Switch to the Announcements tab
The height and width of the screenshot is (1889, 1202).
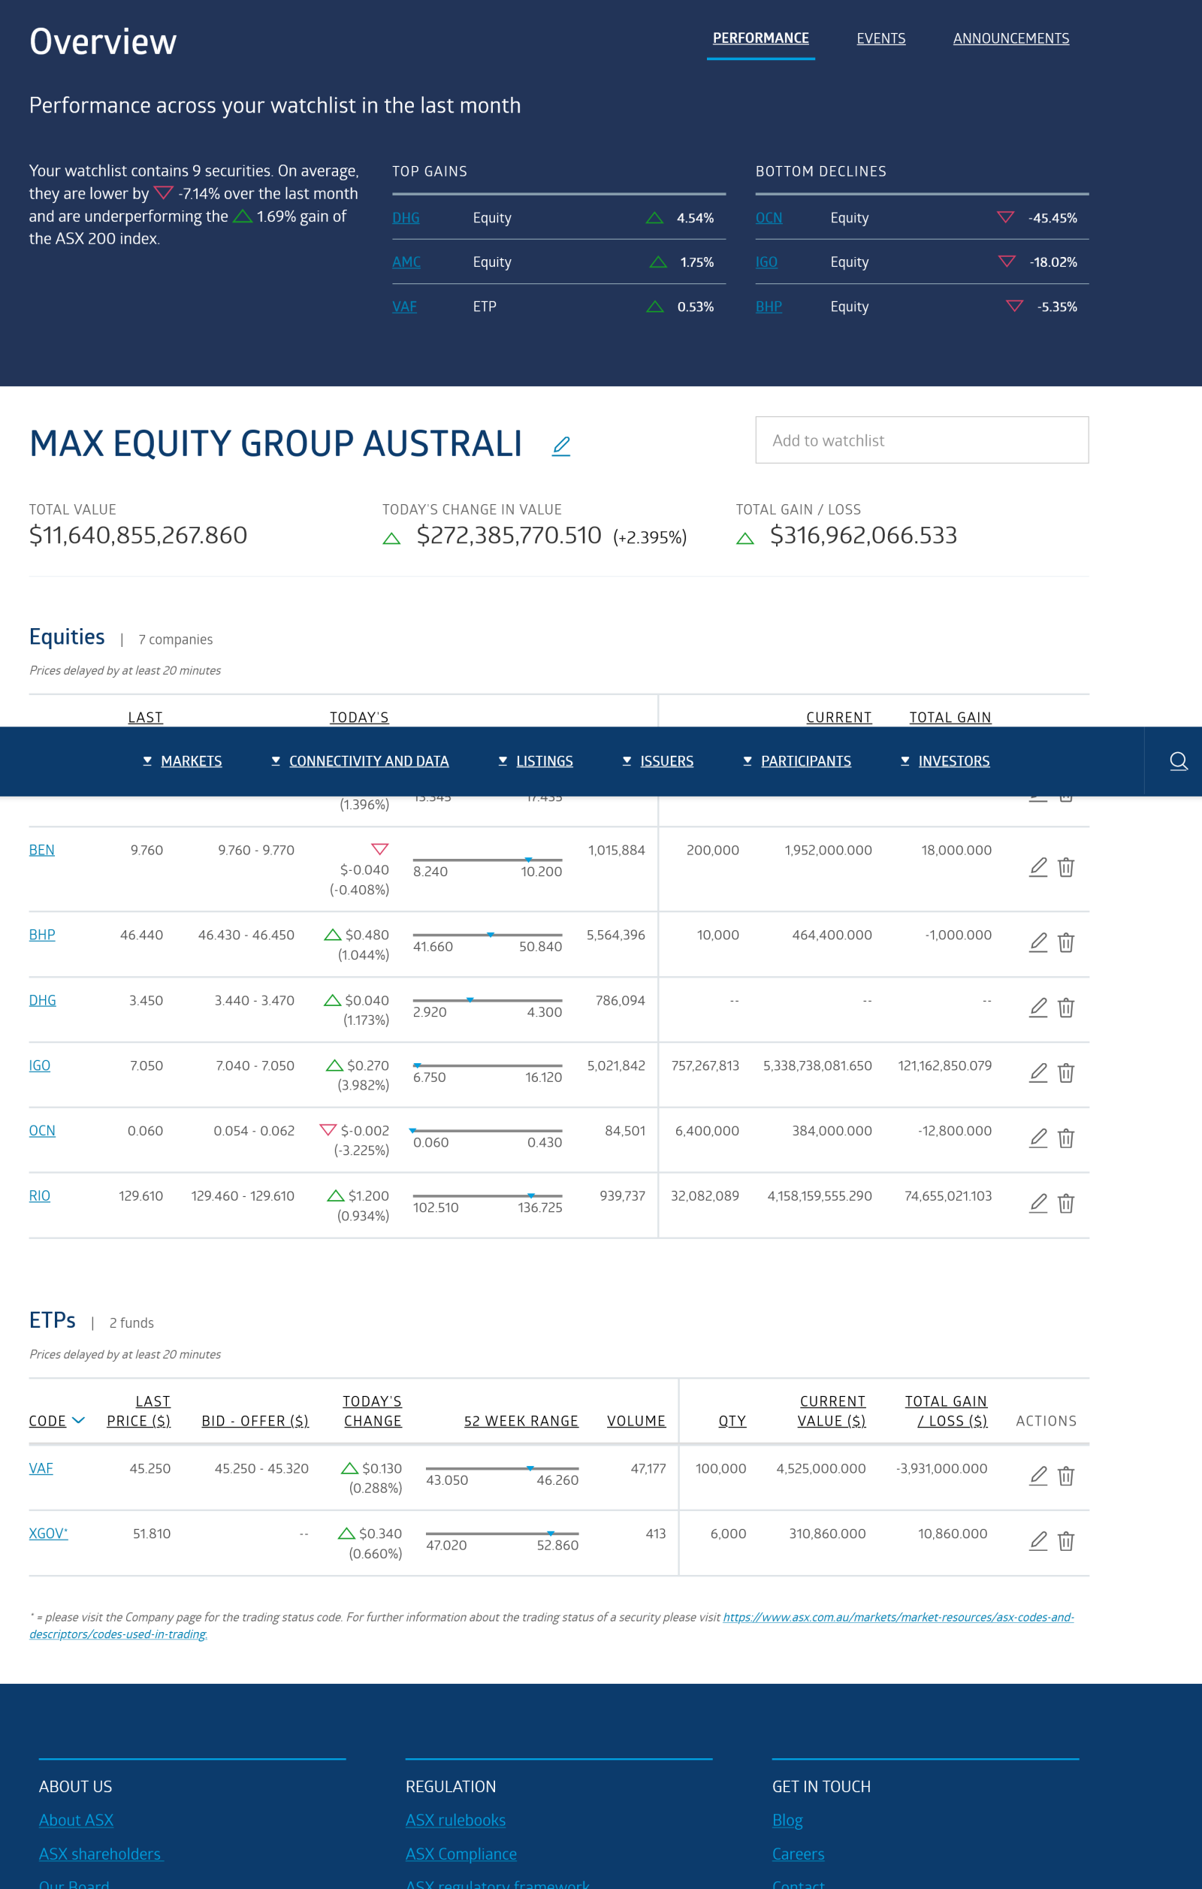(x=1010, y=38)
